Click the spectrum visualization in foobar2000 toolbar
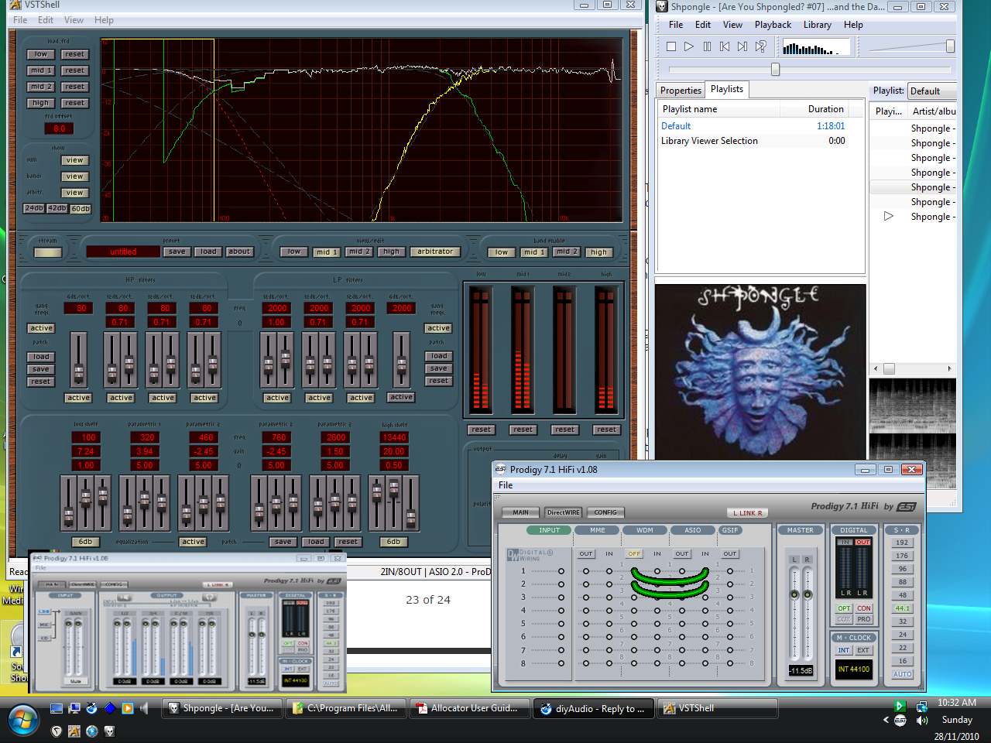The image size is (991, 743). pos(814,47)
